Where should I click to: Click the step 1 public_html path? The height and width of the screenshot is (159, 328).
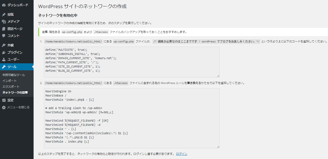click(x=73, y=42)
